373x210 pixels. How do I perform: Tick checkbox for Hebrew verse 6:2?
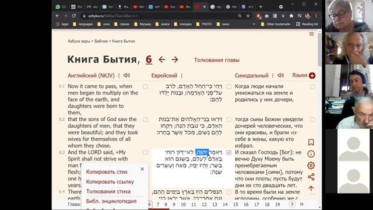point(229,119)
